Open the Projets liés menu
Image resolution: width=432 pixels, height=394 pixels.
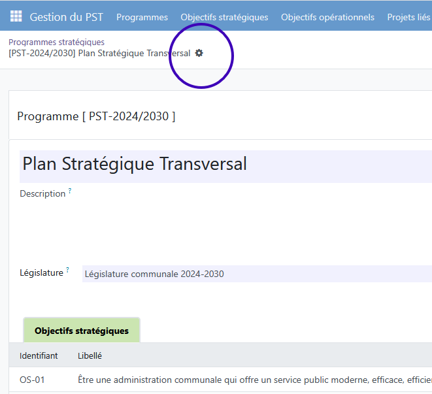pos(408,18)
